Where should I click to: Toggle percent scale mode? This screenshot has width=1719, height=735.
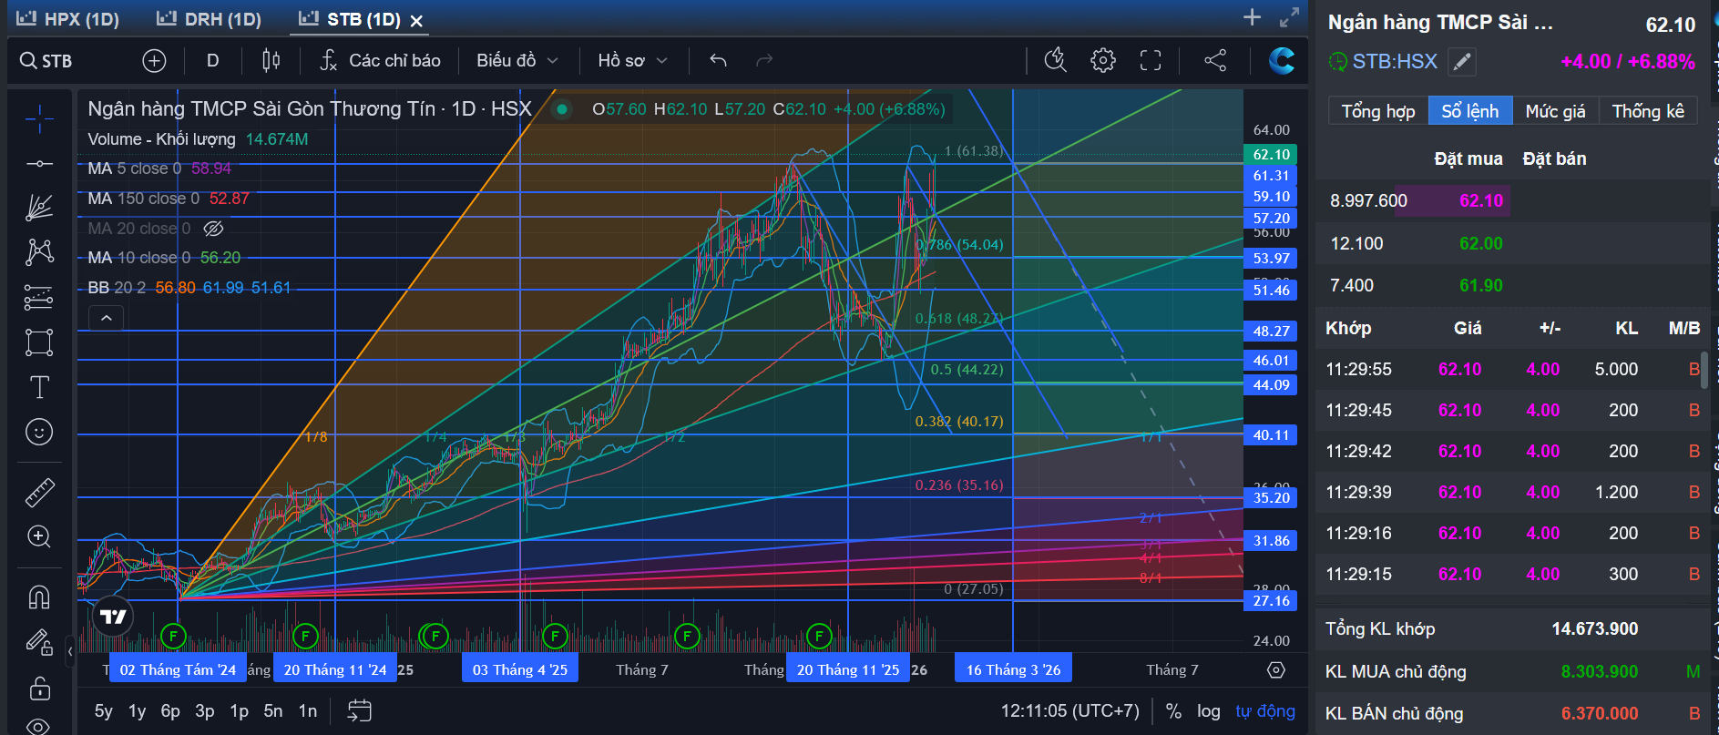click(x=1173, y=711)
